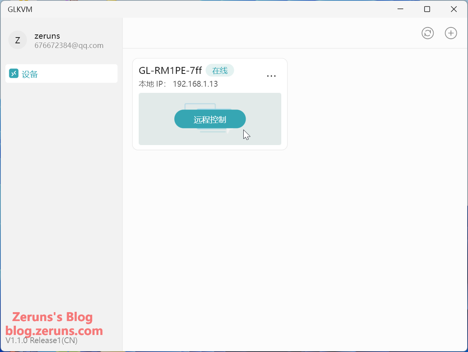
Task: Click the add device plus icon
Action: pos(451,33)
